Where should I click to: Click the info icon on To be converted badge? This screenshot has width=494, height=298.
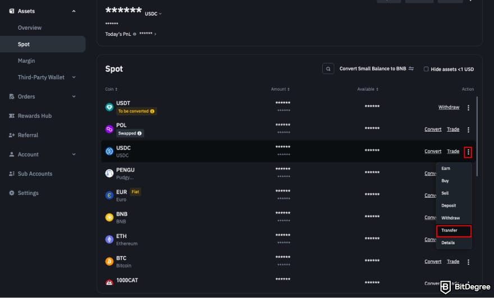click(x=153, y=111)
